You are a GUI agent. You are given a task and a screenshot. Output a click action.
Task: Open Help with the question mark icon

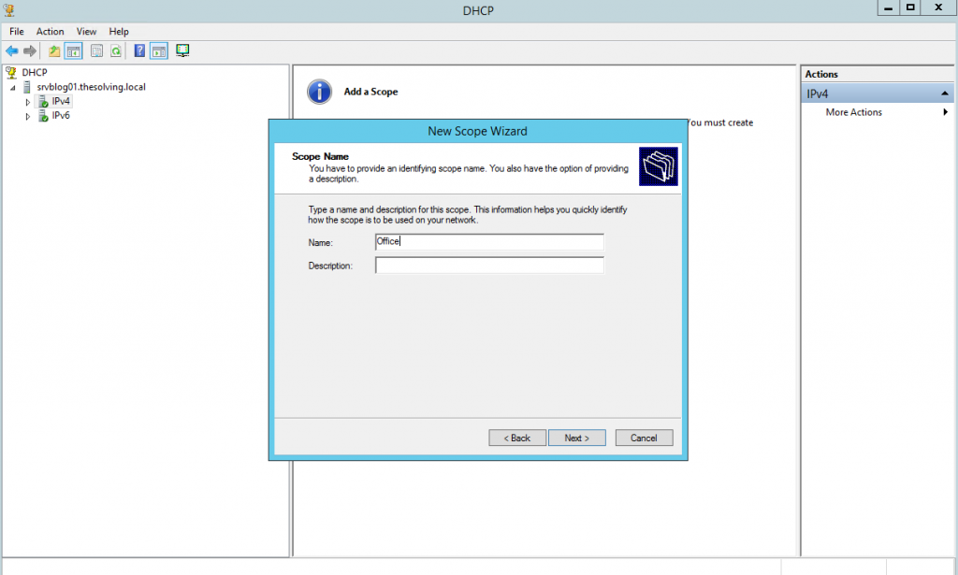(139, 50)
